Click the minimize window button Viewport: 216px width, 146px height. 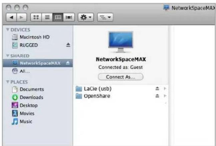pyautogui.click(x=17, y=8)
